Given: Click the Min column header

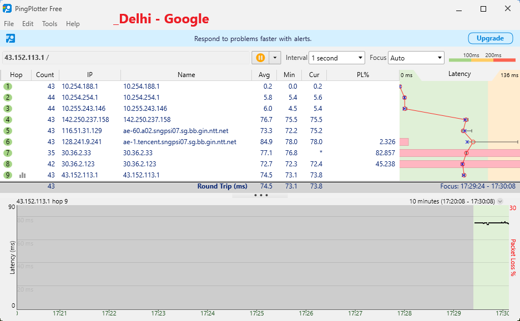Looking at the screenshot, I should coord(289,75).
